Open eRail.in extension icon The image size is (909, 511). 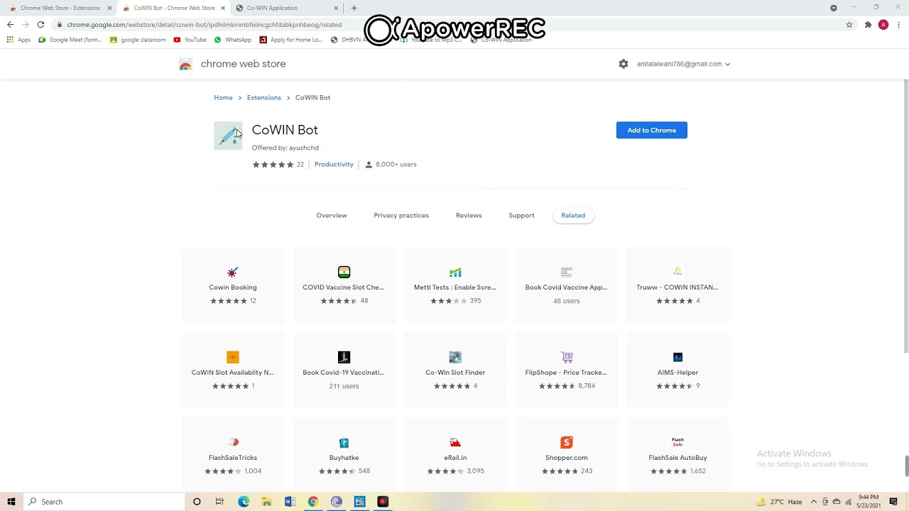coord(455,442)
